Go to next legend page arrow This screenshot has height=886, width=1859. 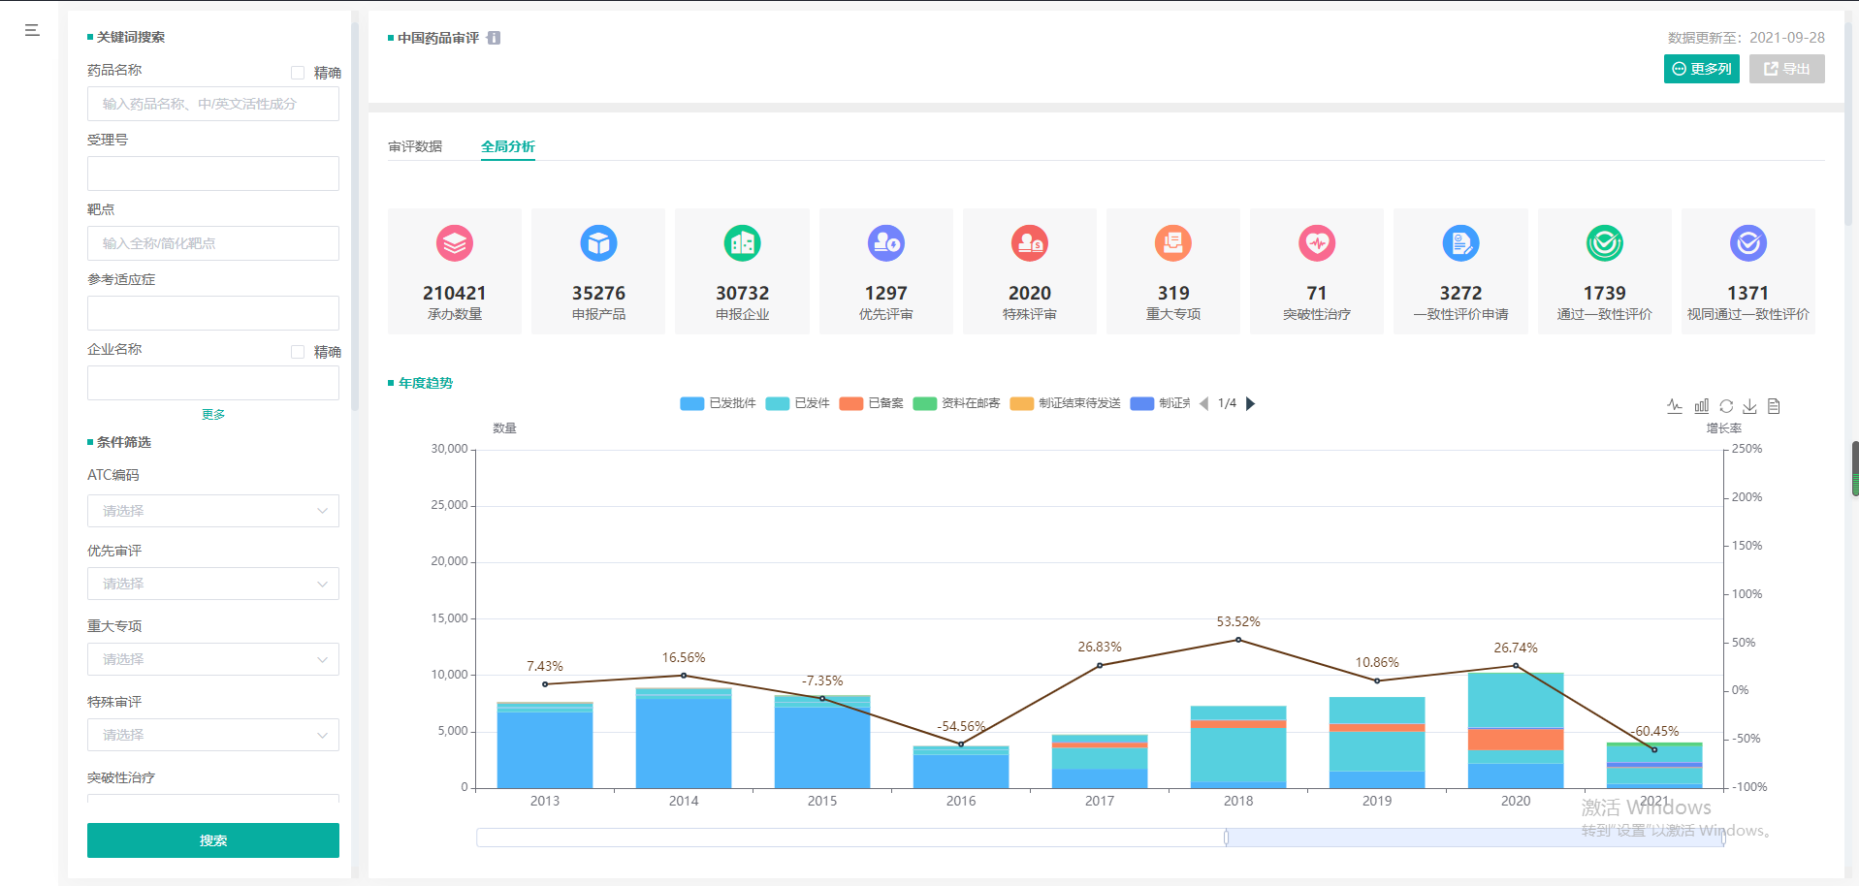point(1251,403)
